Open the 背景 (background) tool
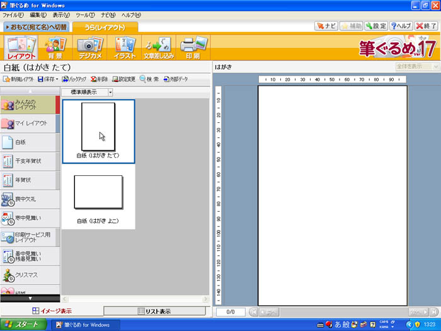This screenshot has width=441, height=331. pos(55,48)
